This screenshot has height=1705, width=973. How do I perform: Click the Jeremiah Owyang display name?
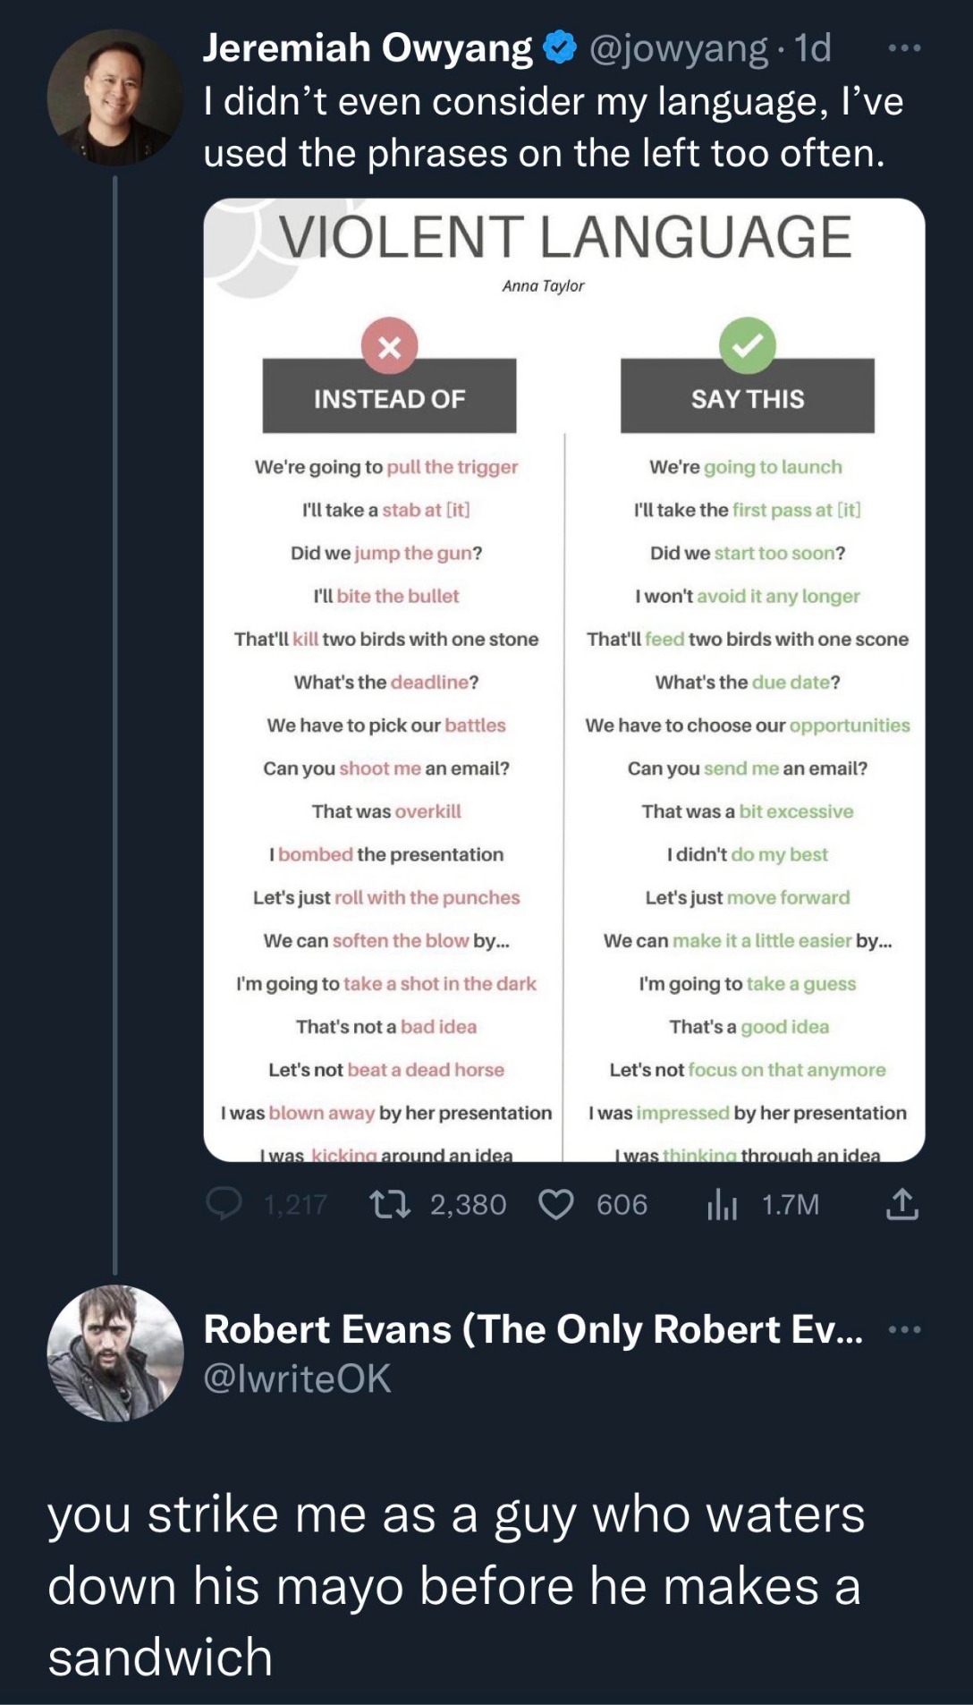368,48
